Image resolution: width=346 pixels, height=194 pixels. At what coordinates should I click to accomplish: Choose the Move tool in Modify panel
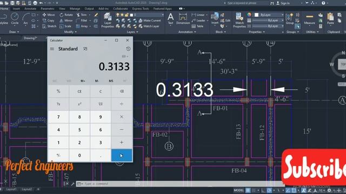click(x=48, y=15)
